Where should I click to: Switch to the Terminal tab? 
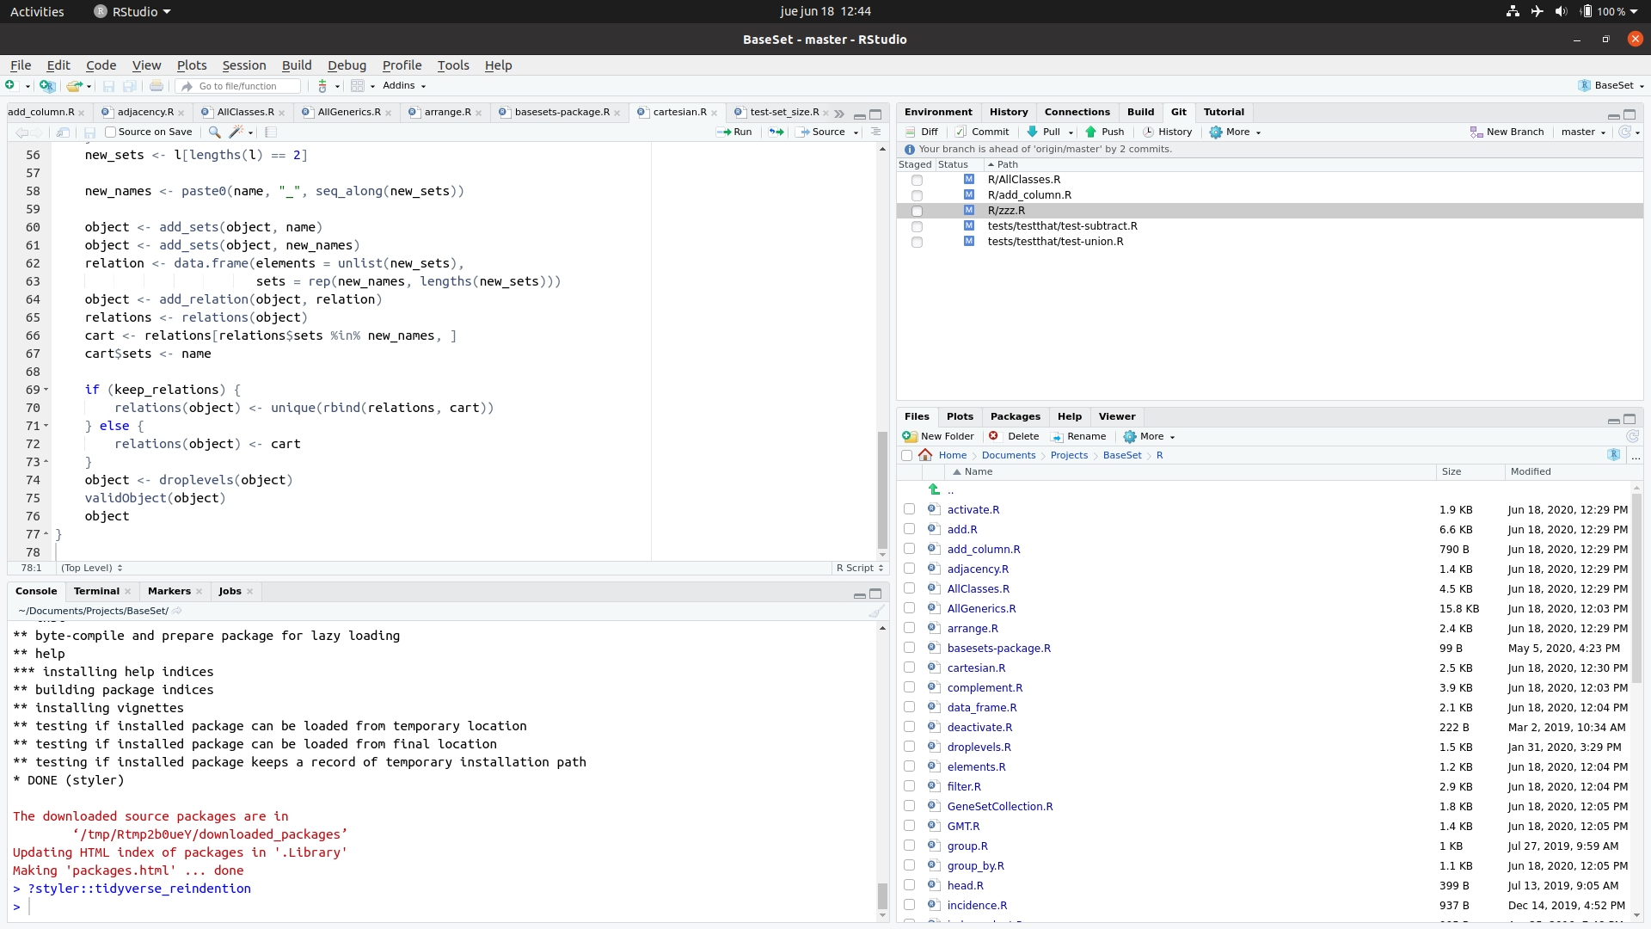pyautogui.click(x=96, y=591)
